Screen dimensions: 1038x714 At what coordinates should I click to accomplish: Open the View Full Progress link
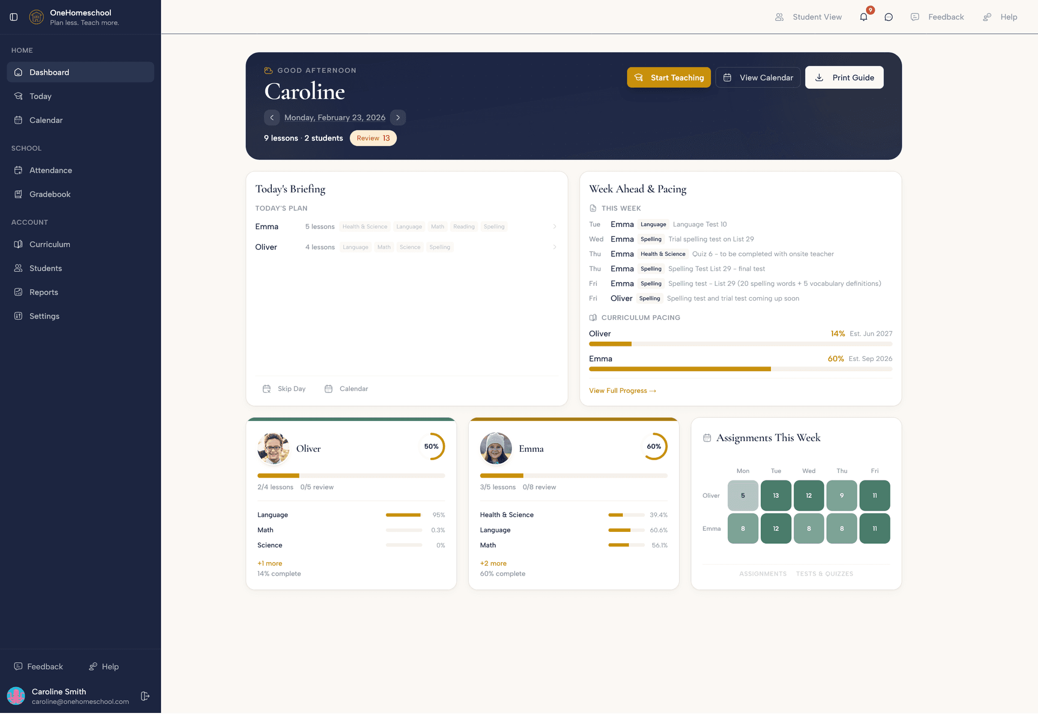coord(622,390)
